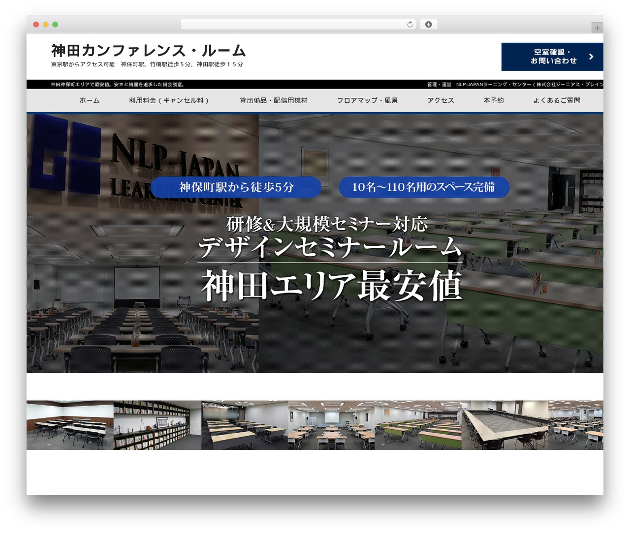Click the green fullscreen window dot

point(55,25)
